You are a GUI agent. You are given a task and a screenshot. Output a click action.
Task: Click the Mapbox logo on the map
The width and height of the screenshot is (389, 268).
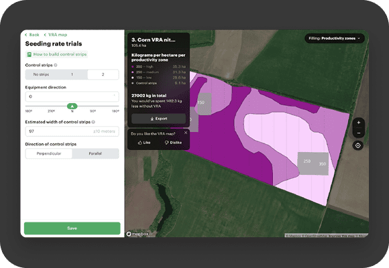(137, 234)
